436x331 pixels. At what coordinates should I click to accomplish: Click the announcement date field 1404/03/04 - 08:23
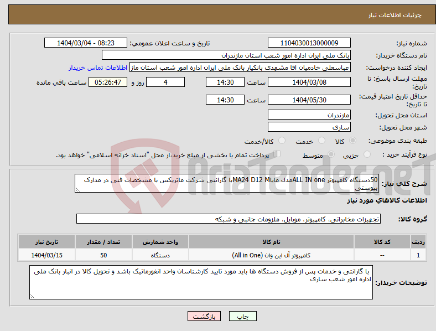click(86, 43)
